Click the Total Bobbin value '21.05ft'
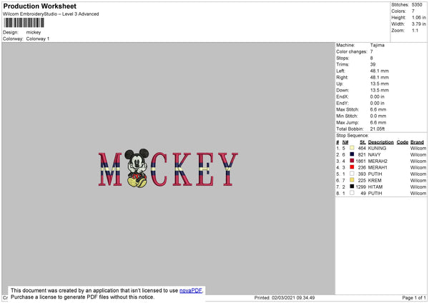The height and width of the screenshot is (303, 429). click(378, 129)
